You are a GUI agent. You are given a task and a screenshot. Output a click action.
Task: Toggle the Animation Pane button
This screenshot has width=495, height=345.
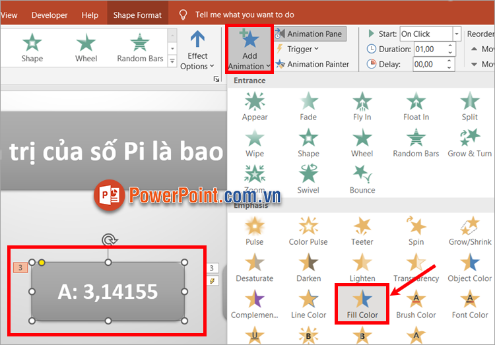[309, 34]
